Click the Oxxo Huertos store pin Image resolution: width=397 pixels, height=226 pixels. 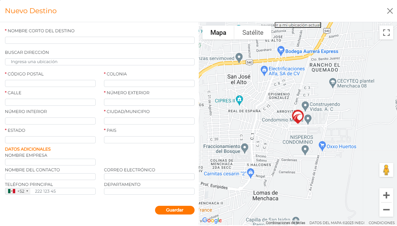[x=322, y=146]
